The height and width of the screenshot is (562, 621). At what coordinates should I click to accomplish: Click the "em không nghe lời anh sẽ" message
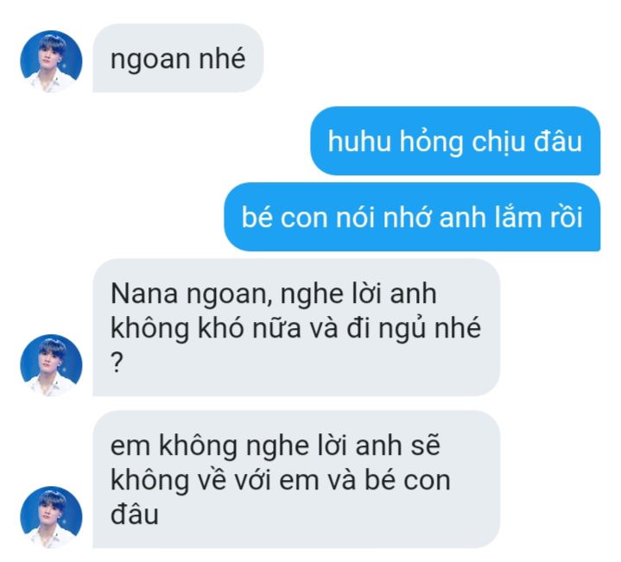click(x=296, y=479)
